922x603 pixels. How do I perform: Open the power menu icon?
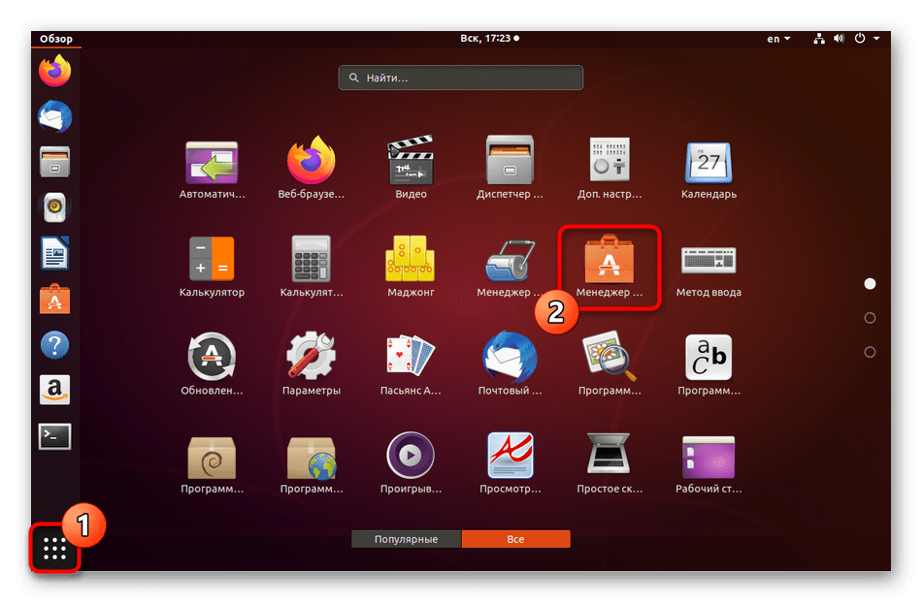pos(860,38)
